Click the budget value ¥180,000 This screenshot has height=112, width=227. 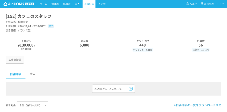click(x=25, y=45)
